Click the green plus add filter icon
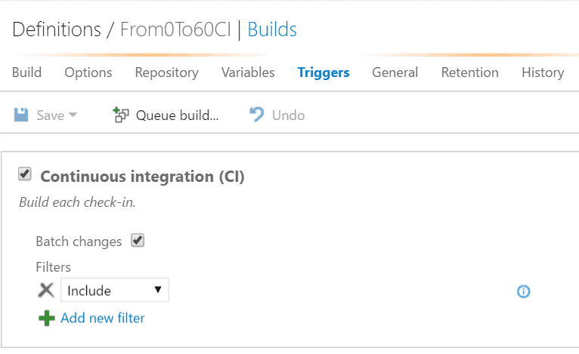The height and width of the screenshot is (354, 579). pos(47,318)
